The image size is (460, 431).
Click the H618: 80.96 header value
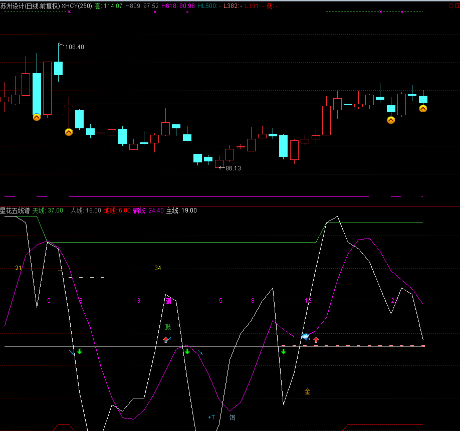pos(178,6)
